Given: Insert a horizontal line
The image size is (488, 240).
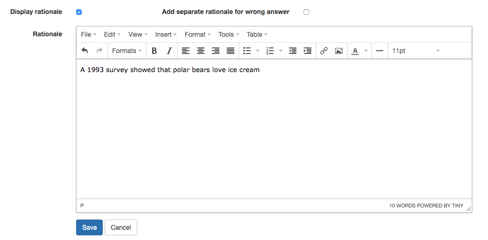Looking at the screenshot, I should [380, 51].
